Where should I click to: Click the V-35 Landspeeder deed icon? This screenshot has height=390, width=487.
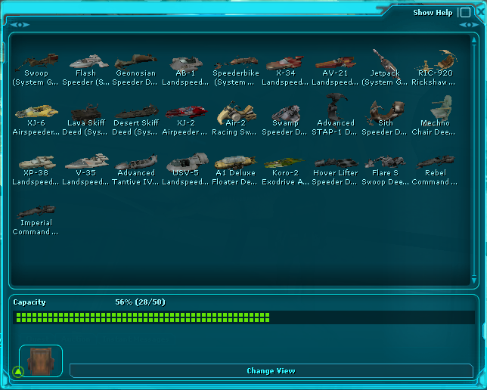tap(87, 161)
